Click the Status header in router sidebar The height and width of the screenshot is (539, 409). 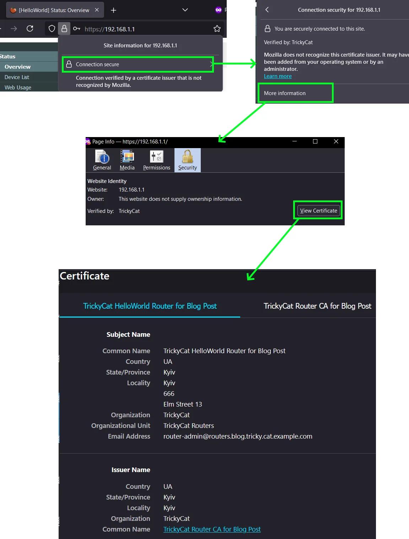[29, 56]
